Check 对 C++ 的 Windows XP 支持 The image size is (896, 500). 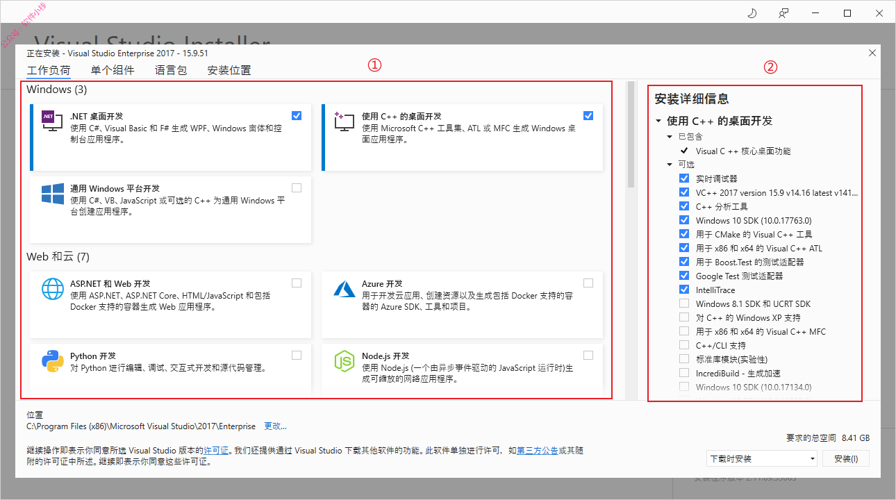684,317
